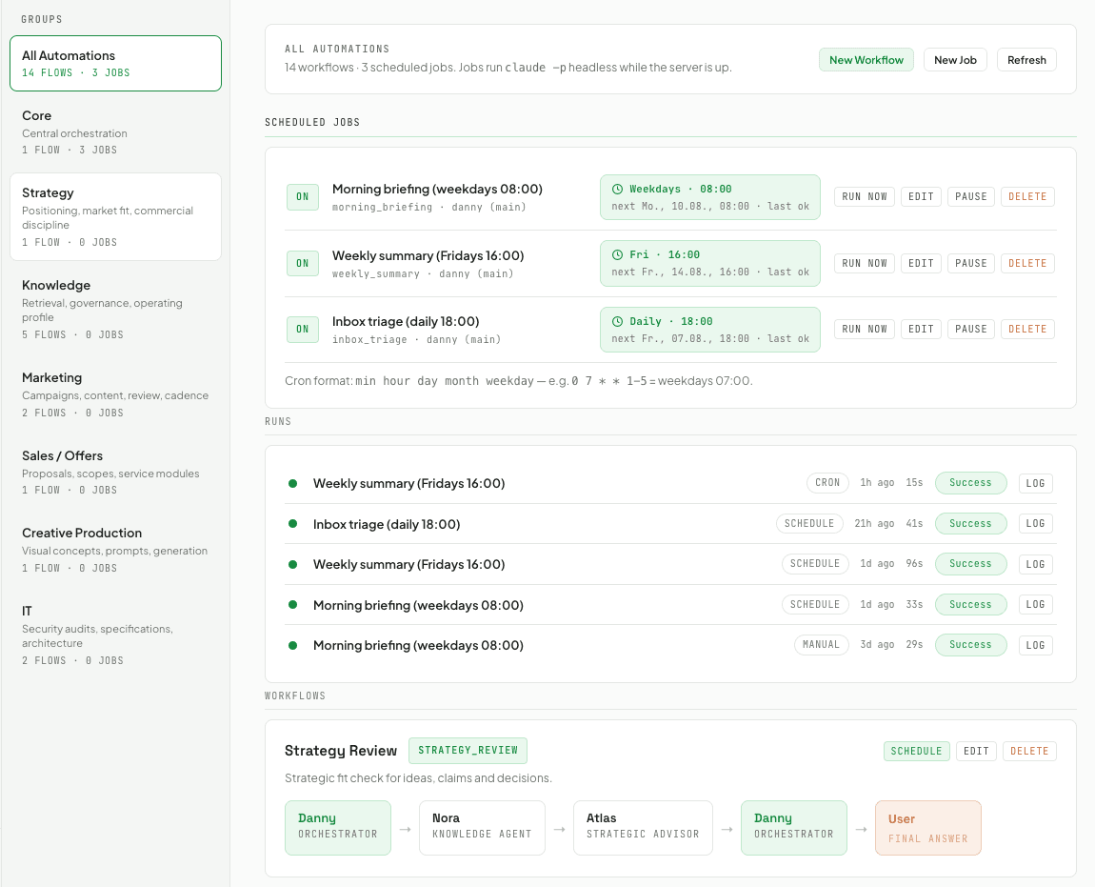Edit the Weekly summary job
This screenshot has height=887, width=1095.
pyautogui.click(x=921, y=264)
